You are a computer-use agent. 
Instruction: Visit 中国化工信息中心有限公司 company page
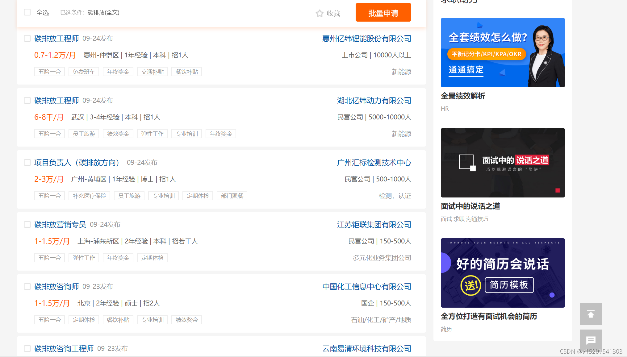click(367, 286)
